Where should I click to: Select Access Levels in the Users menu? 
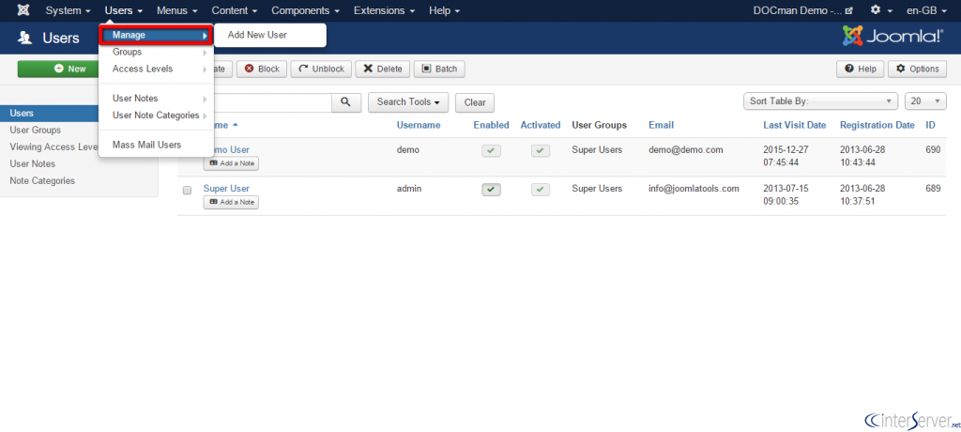click(x=156, y=69)
